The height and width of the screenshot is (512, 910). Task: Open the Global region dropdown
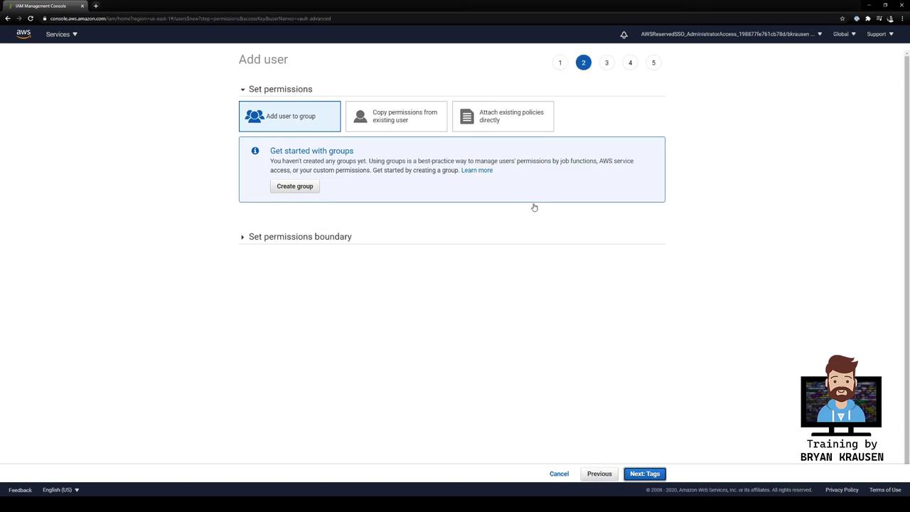click(x=845, y=34)
